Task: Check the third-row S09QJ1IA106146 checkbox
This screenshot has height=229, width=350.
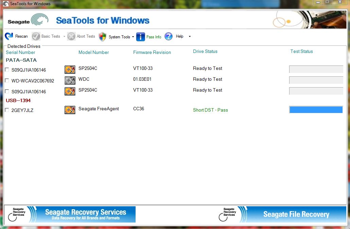Action: click(x=7, y=91)
